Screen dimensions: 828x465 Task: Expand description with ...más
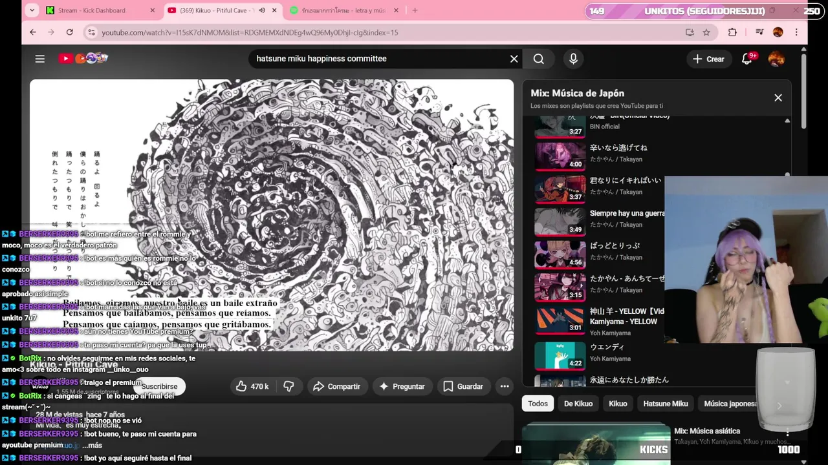[92, 446]
